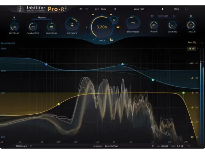Enter full screen mode icon
Image resolution: width=205 pixels, height=154 pixels.
(x=187, y=9)
